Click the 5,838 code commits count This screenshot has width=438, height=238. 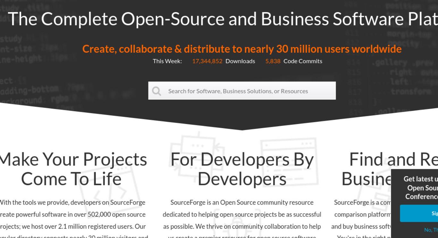(x=273, y=61)
